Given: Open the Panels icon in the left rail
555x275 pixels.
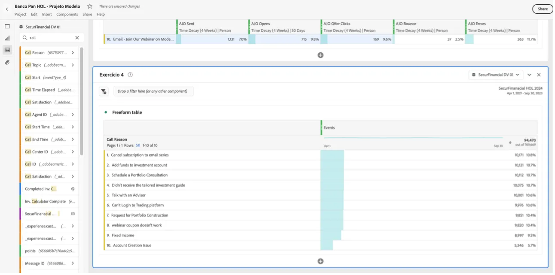Looking at the screenshot, I should pyautogui.click(x=7, y=26).
